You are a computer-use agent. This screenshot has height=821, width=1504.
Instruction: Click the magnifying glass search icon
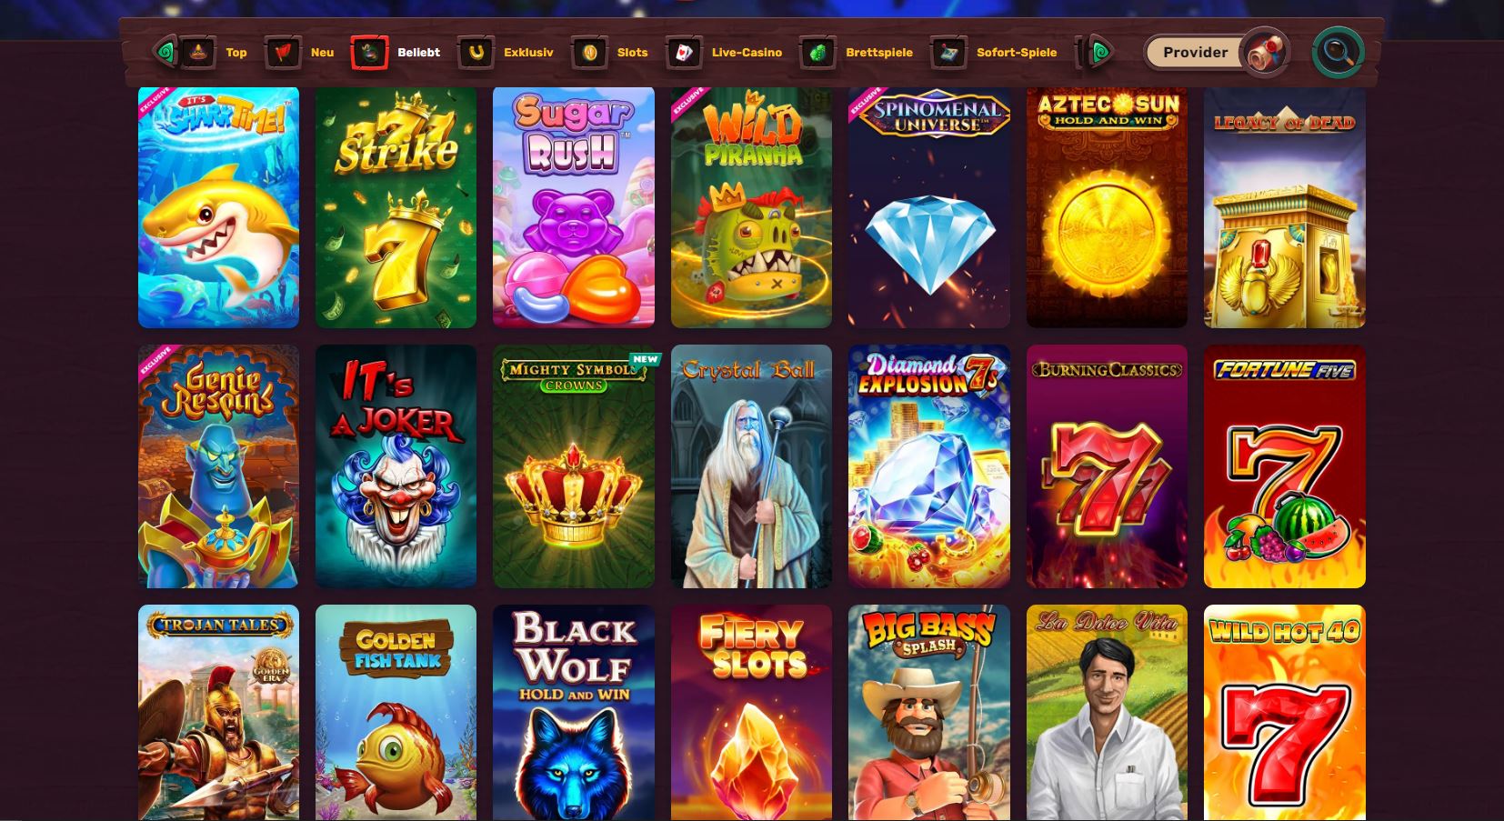(1338, 52)
